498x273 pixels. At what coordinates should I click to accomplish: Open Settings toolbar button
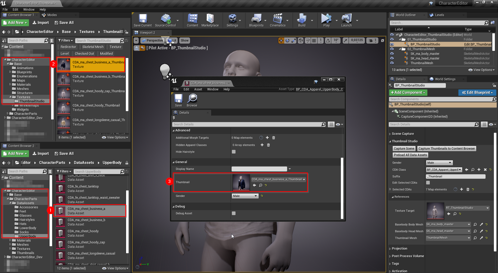(x=232, y=20)
